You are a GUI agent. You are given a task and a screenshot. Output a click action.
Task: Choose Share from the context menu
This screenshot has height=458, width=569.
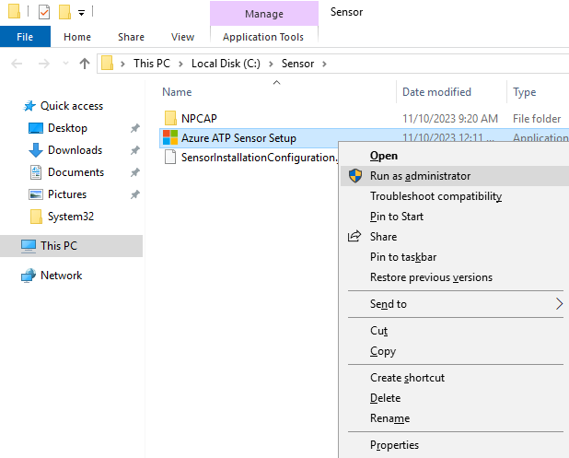coord(383,237)
